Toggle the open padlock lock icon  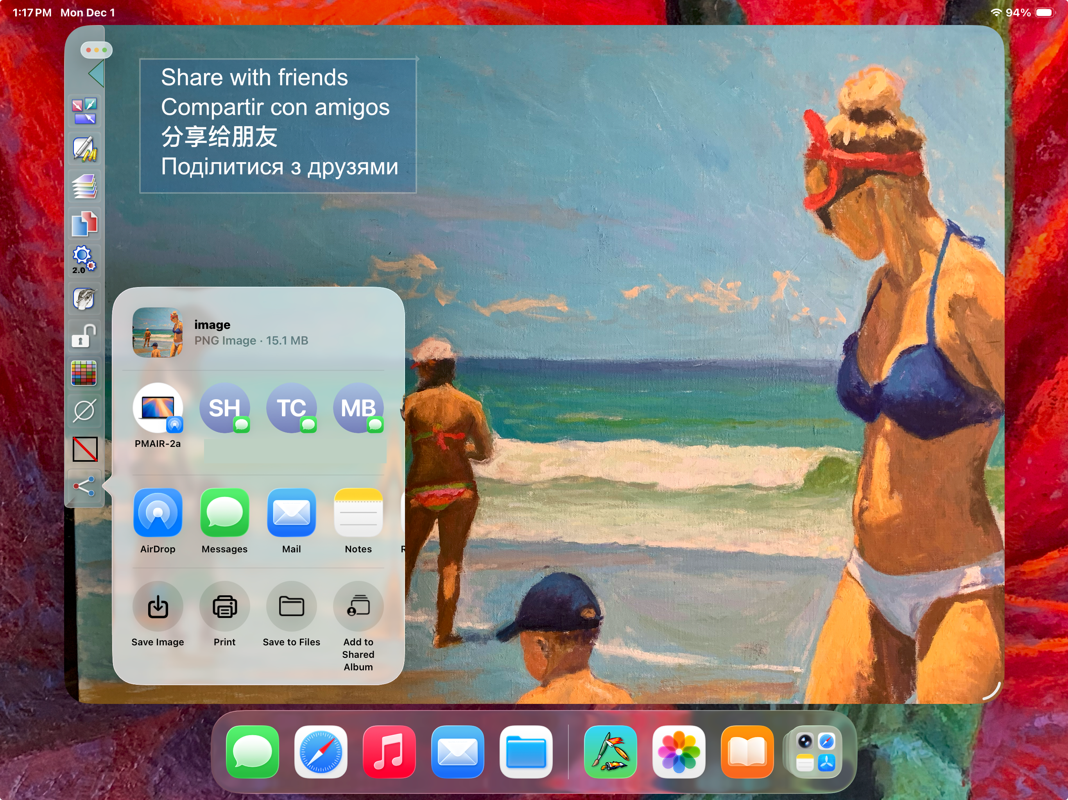tap(84, 336)
